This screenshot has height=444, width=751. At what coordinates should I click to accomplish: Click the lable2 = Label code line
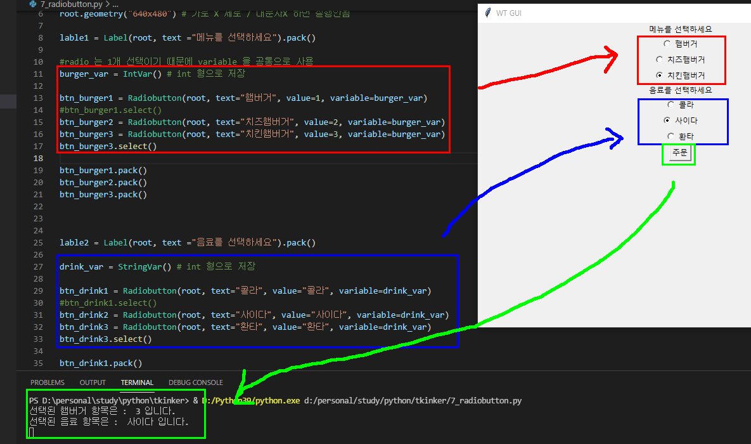point(188,243)
